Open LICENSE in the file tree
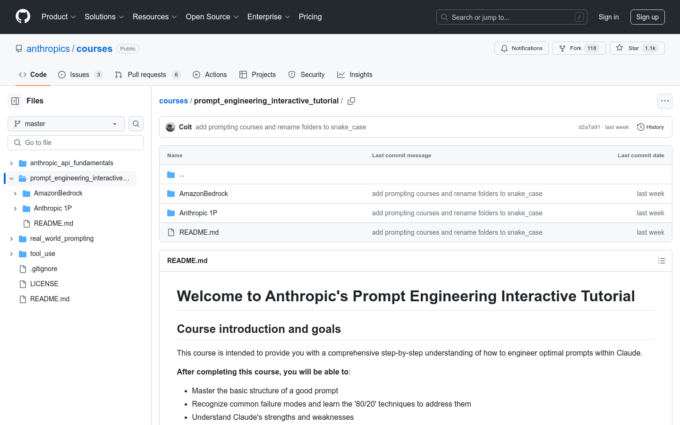Viewport: 680px width, 425px height. pos(44,284)
